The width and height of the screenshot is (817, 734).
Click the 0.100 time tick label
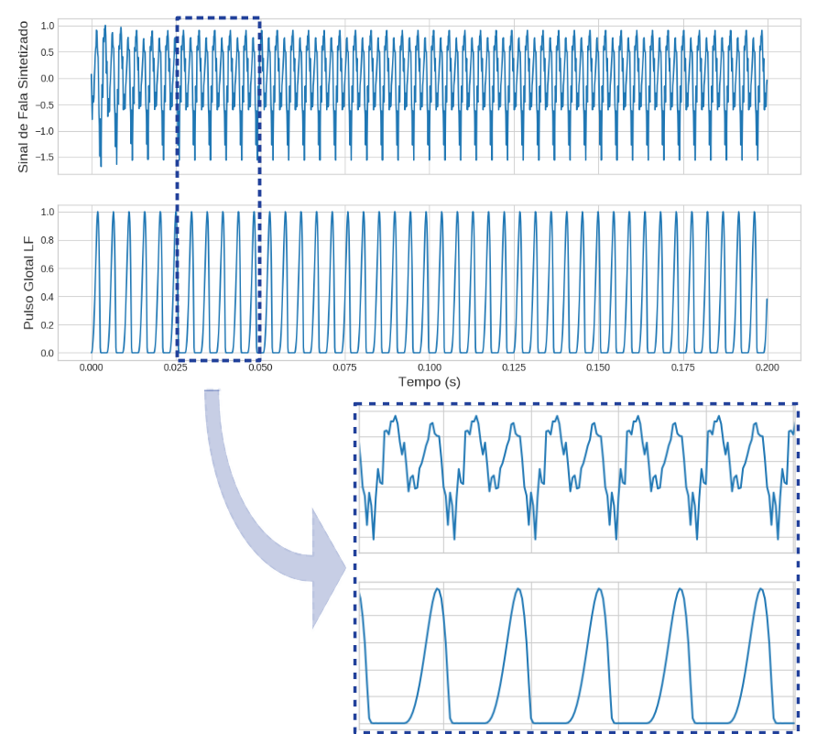430,367
